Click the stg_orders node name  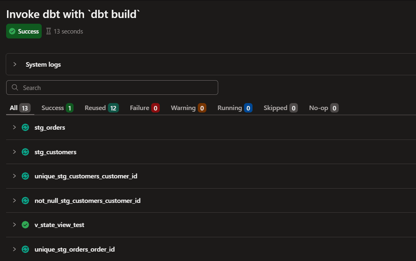[49, 128]
